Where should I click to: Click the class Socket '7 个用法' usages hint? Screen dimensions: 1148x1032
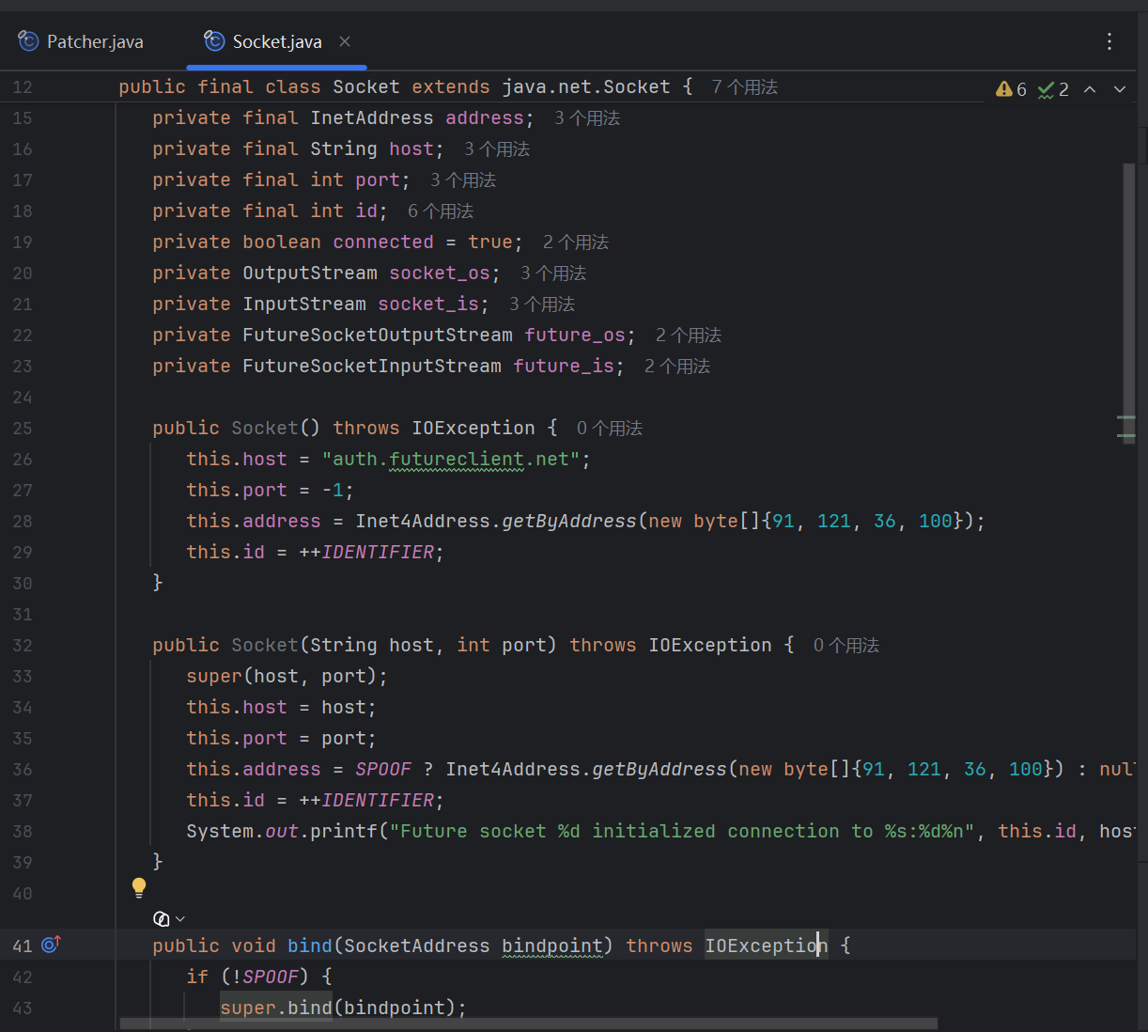[745, 87]
